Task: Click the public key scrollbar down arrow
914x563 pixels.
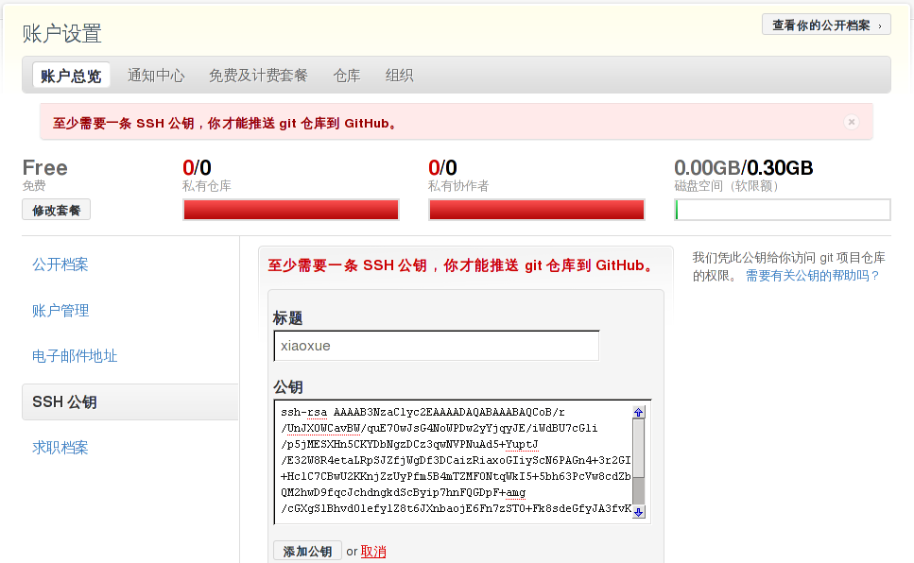Action: pyautogui.click(x=638, y=512)
